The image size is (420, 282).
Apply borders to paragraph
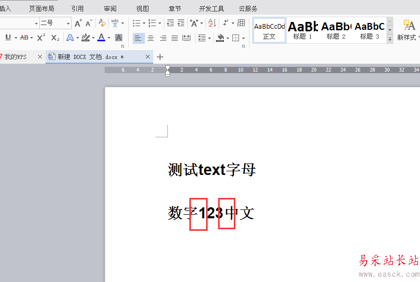tap(236, 38)
